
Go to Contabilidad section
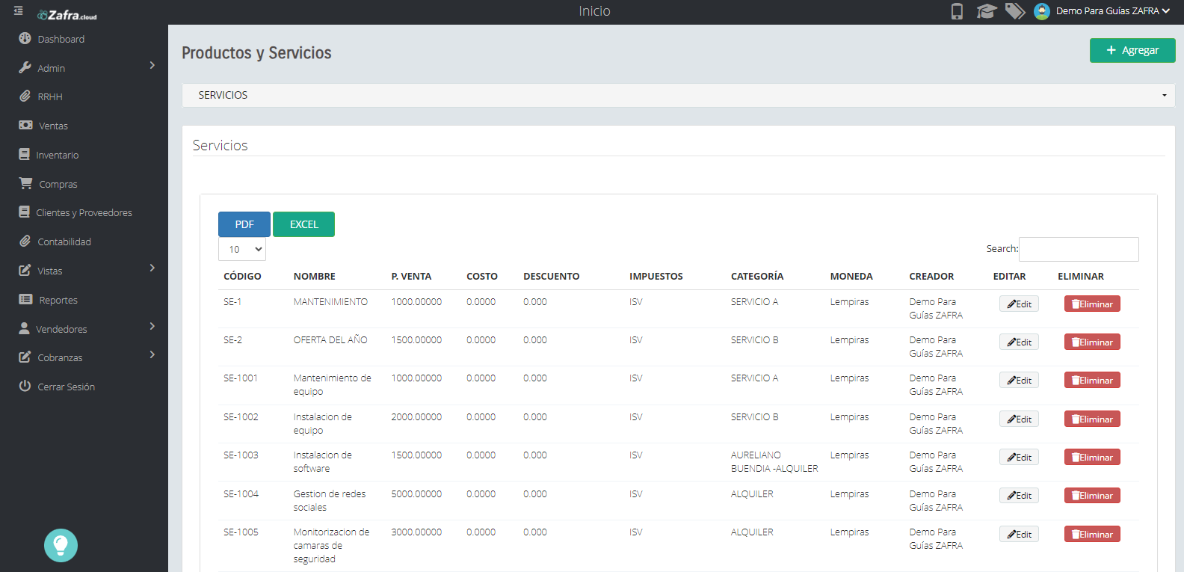click(64, 242)
